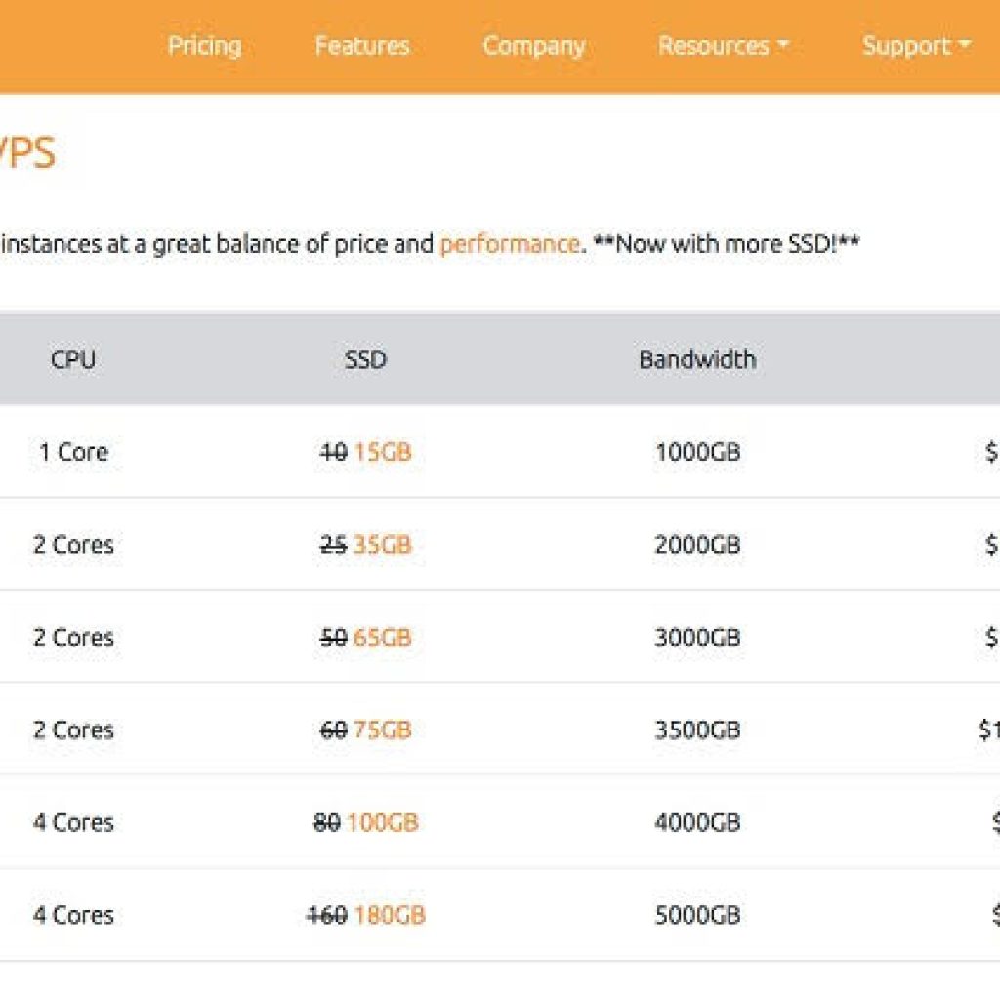The width and height of the screenshot is (1000, 1000).
Task: Select the '1 Core' CPU cell
Action: [74, 452]
